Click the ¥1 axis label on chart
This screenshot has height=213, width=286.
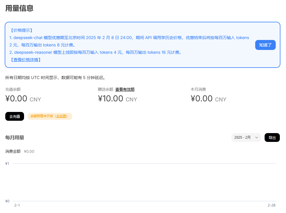tap(7, 163)
